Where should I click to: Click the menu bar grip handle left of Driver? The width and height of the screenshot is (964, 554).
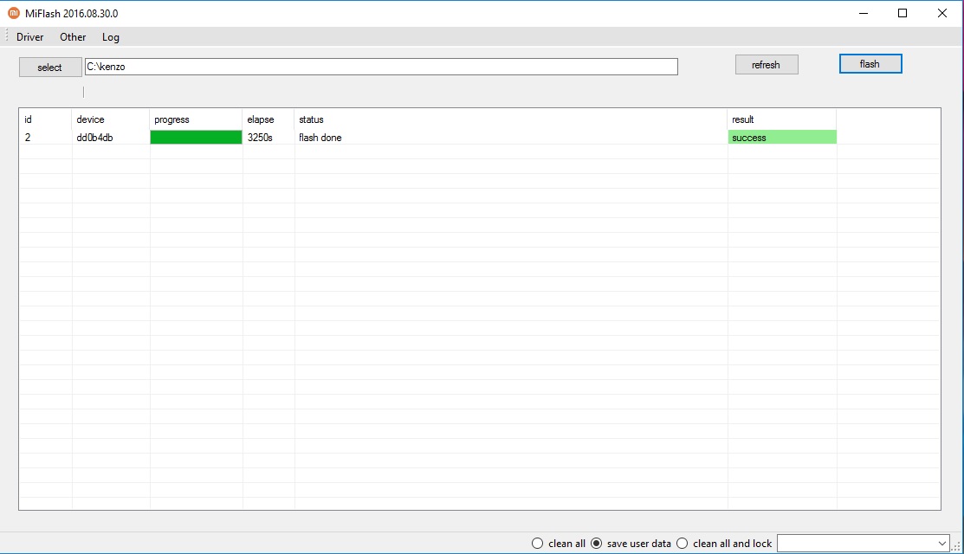click(7, 36)
